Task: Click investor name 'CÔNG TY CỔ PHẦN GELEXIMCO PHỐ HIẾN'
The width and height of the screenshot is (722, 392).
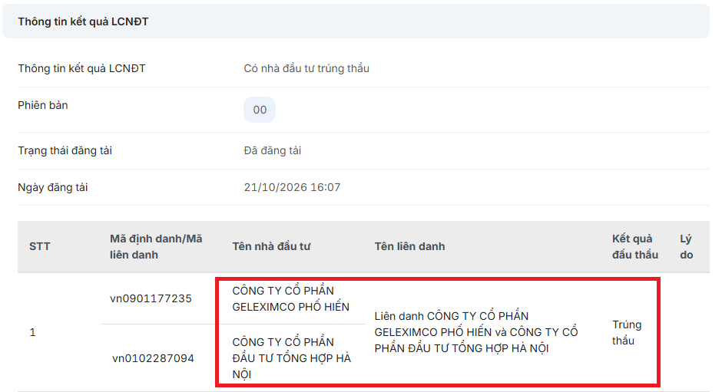Action: pyautogui.click(x=290, y=298)
